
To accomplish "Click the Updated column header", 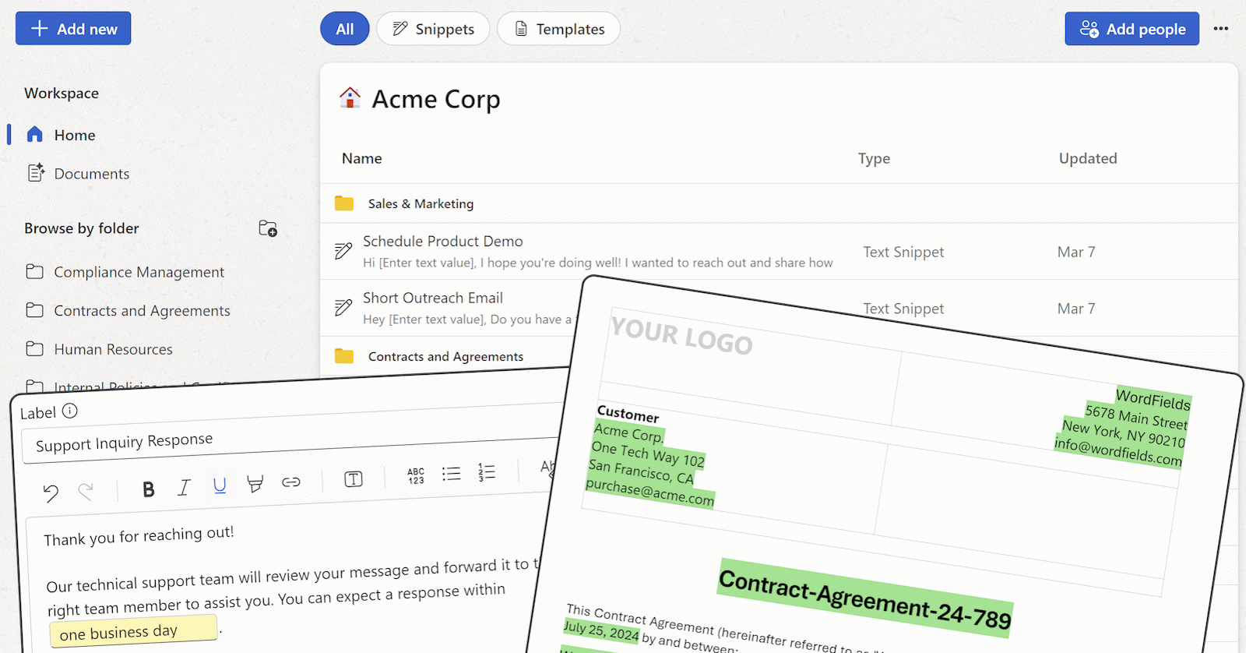I will point(1088,158).
